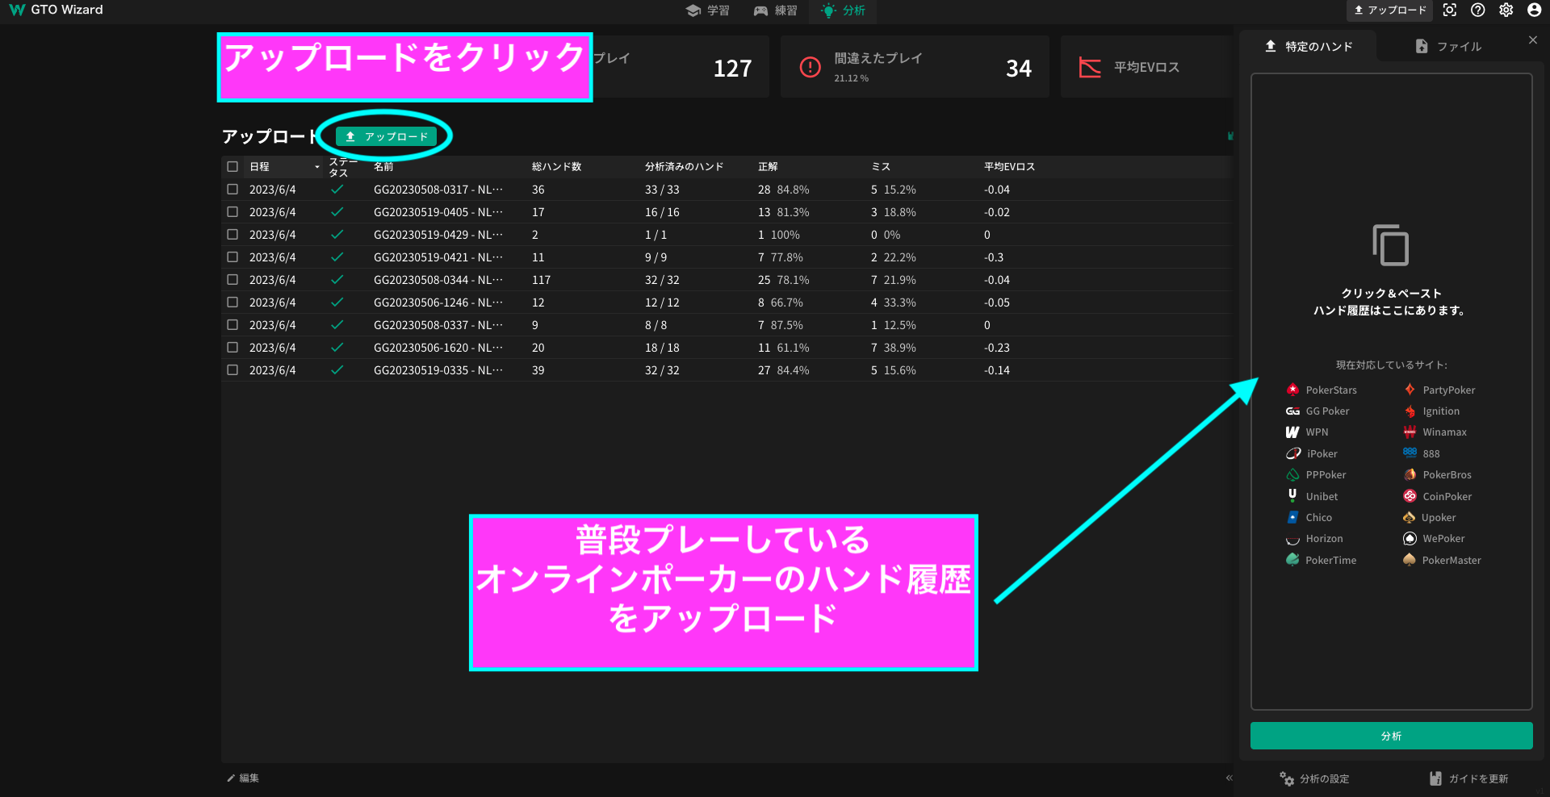Click the paste hand history area

tap(1391, 391)
